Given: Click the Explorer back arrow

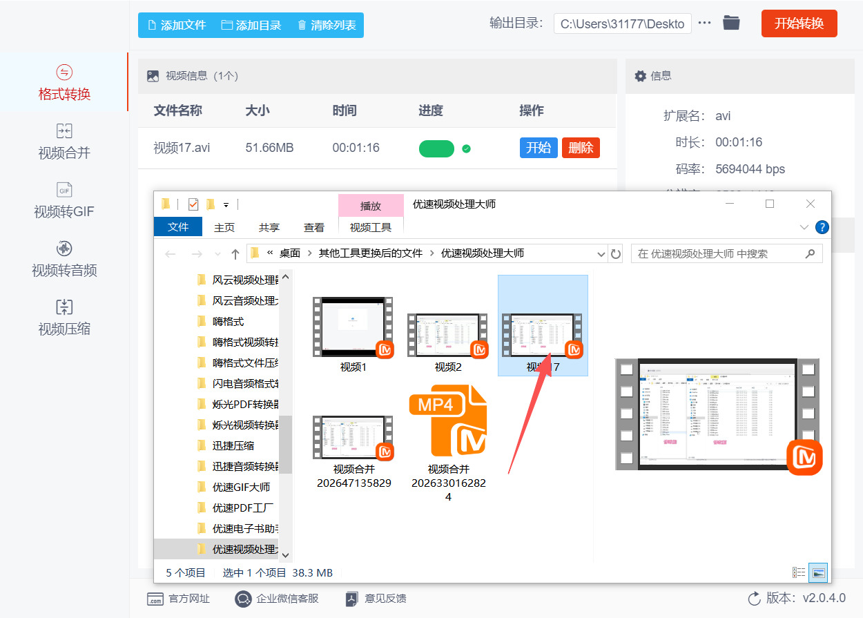Looking at the screenshot, I should (x=171, y=254).
